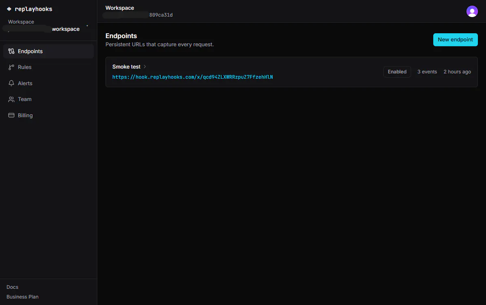This screenshot has height=305, width=486.
Task: Toggle the Enabled status badge
Action: 397,72
